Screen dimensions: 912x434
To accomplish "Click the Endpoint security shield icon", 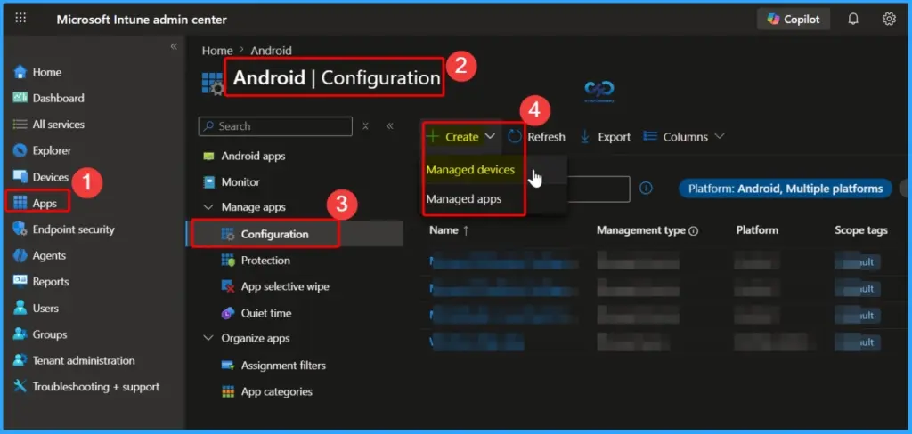I will pyautogui.click(x=20, y=229).
